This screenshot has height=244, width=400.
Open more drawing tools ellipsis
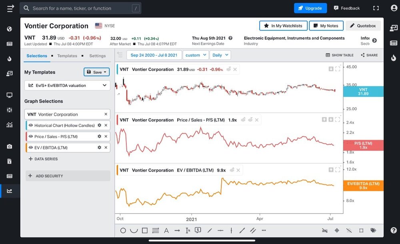[x=264, y=230]
